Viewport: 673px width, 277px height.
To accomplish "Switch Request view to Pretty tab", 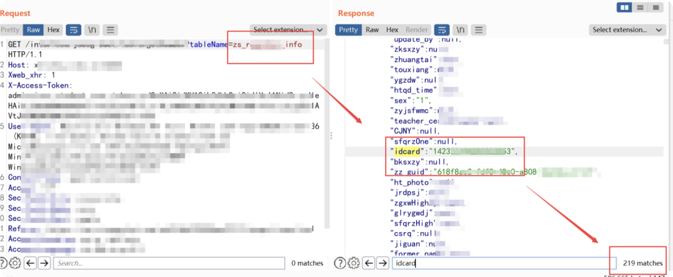I will point(11,30).
